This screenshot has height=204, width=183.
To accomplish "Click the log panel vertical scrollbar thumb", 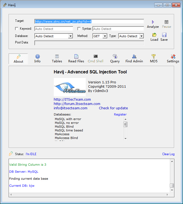I will (172, 185).
